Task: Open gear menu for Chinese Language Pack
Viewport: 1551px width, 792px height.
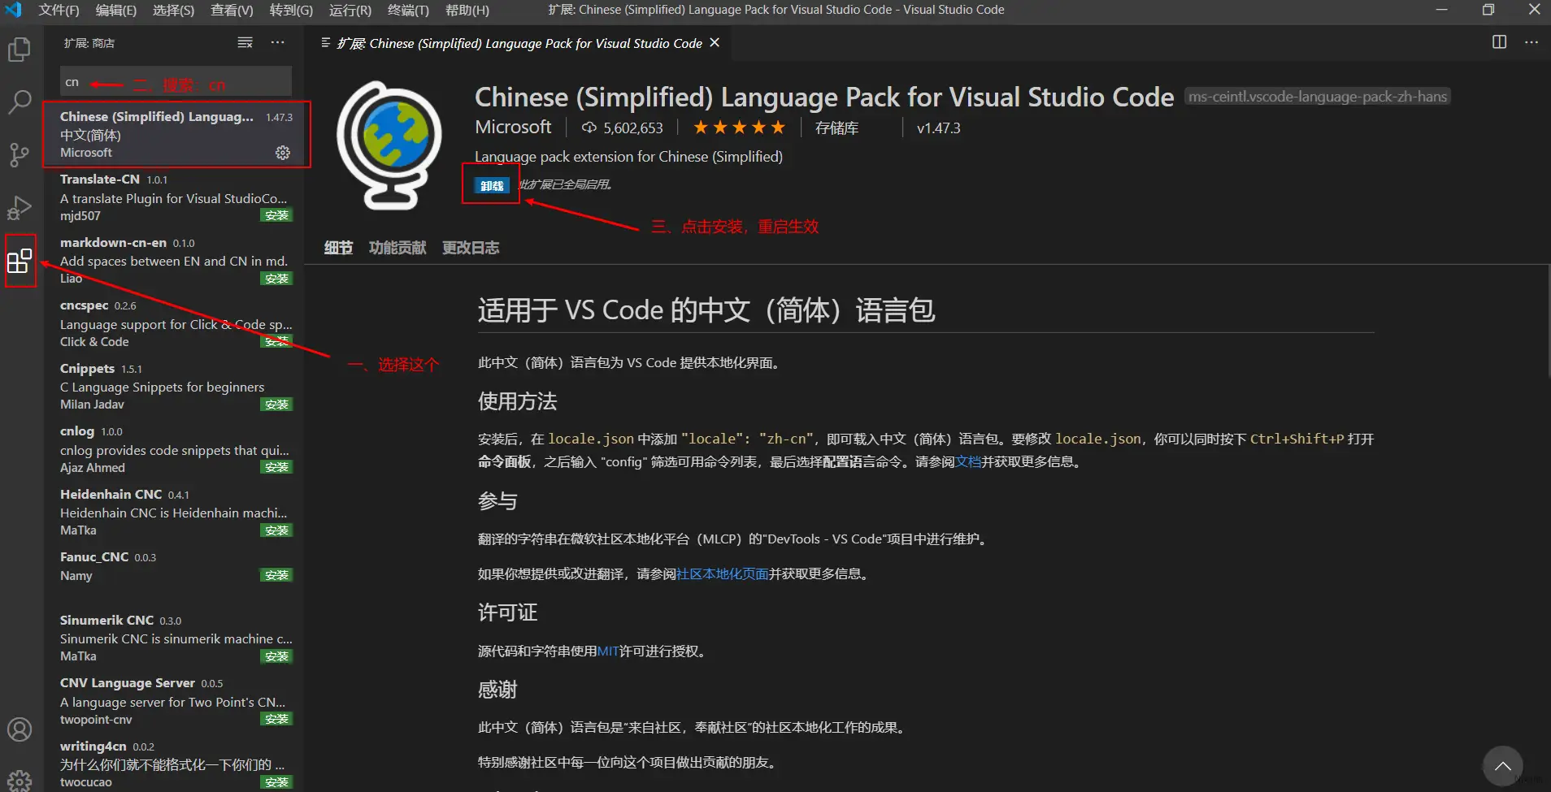Action: pos(282,153)
